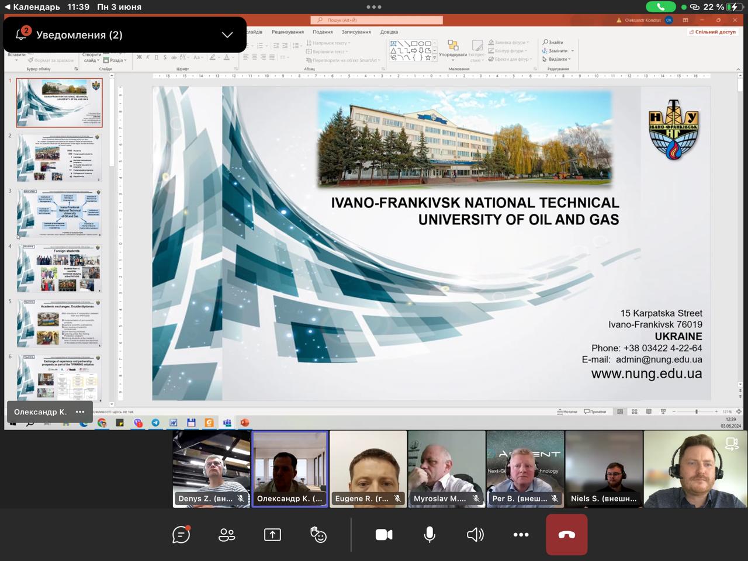Select slide 2 thumbnail
This screenshot has width=748, height=561.
[x=59, y=158]
